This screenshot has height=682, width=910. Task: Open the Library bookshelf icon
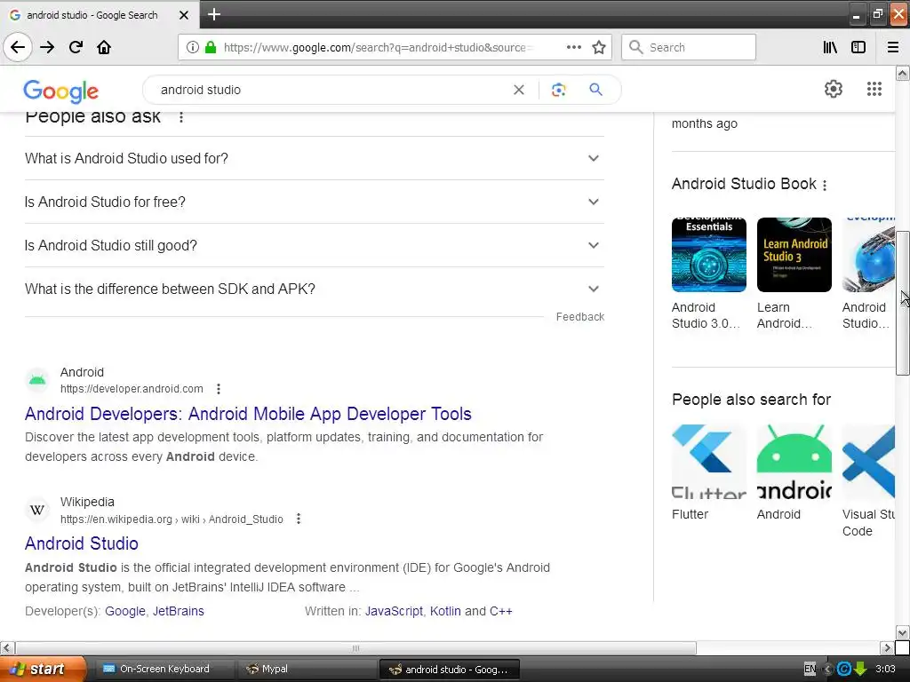(830, 47)
